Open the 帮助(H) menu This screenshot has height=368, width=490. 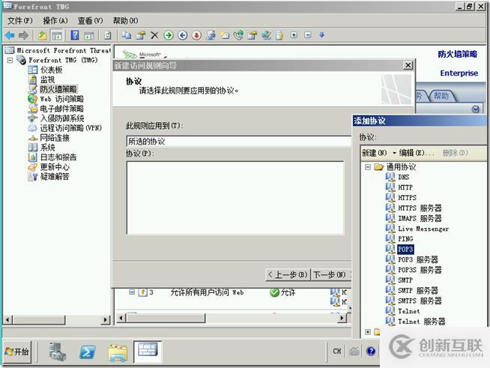click(x=125, y=21)
